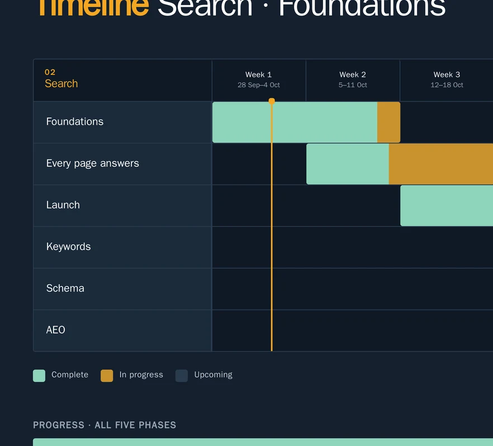Click the AEO row label
The image size is (493, 446).
[x=56, y=330]
